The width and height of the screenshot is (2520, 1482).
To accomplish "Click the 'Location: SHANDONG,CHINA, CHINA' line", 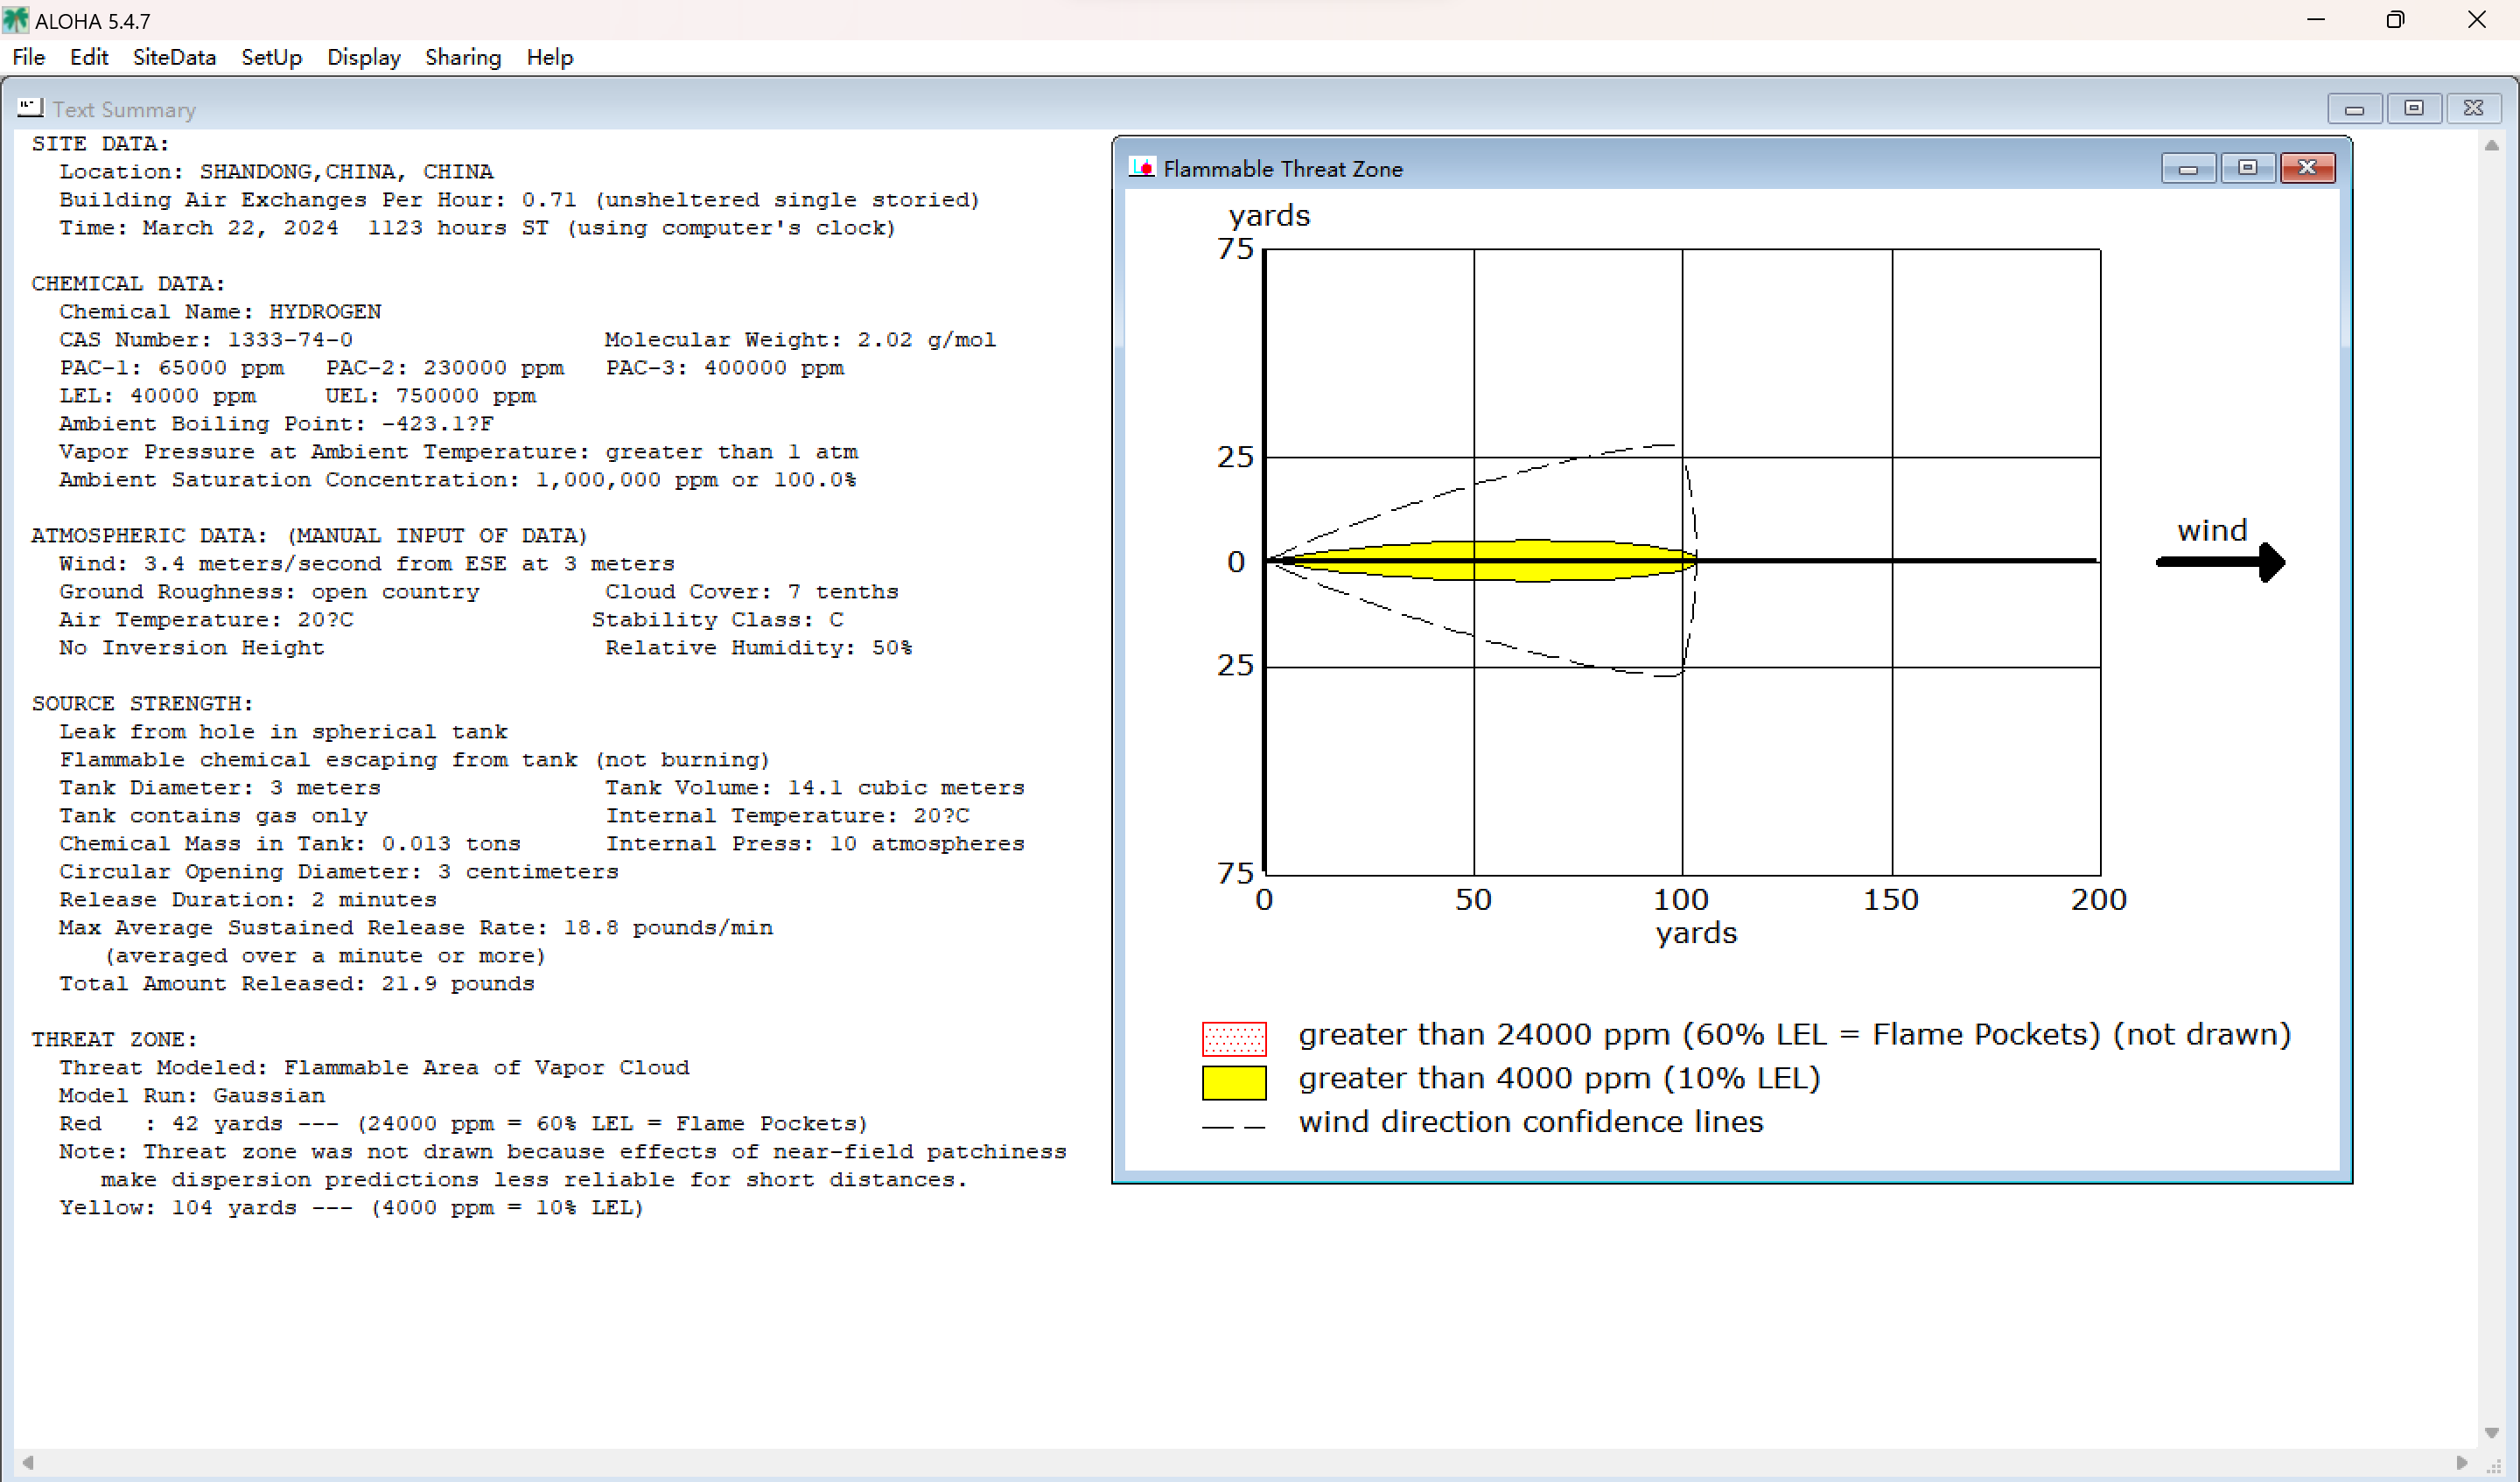I will point(276,172).
